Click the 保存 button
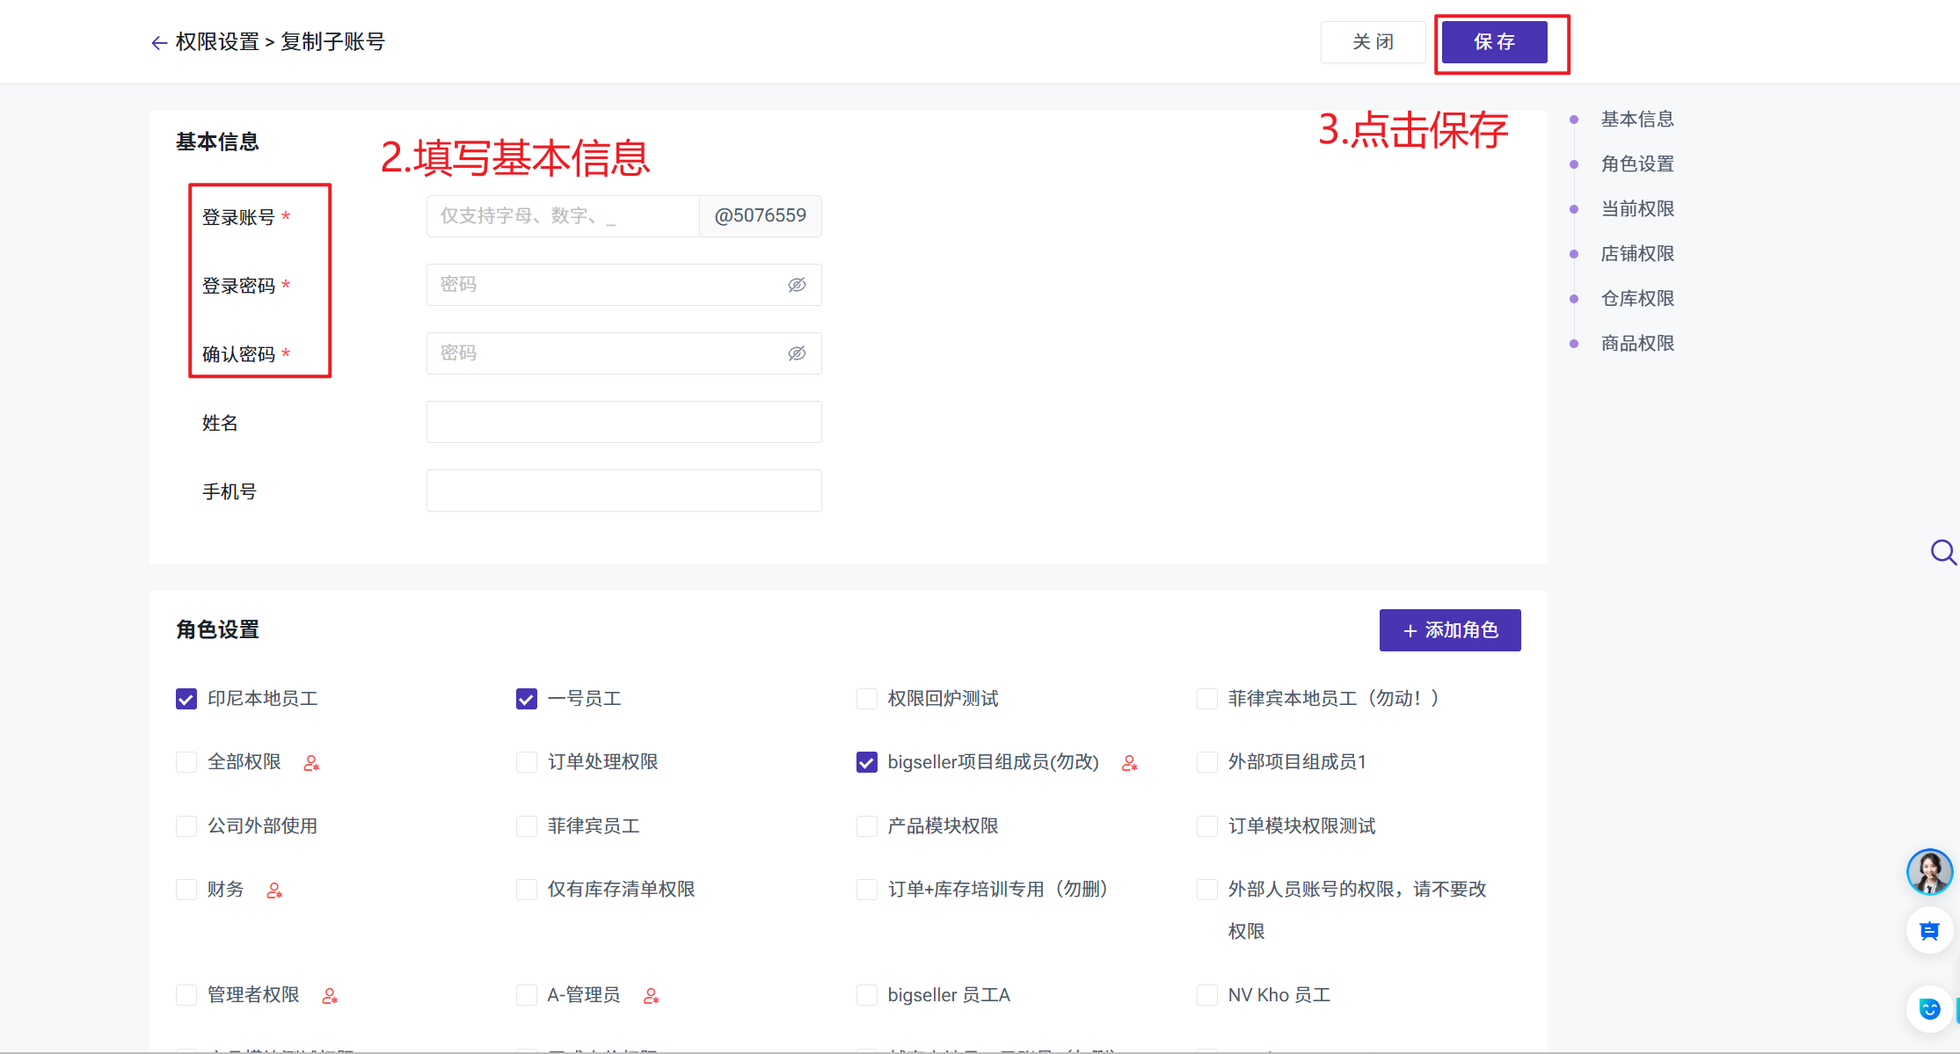1960x1054 pixels. pyautogui.click(x=1494, y=42)
